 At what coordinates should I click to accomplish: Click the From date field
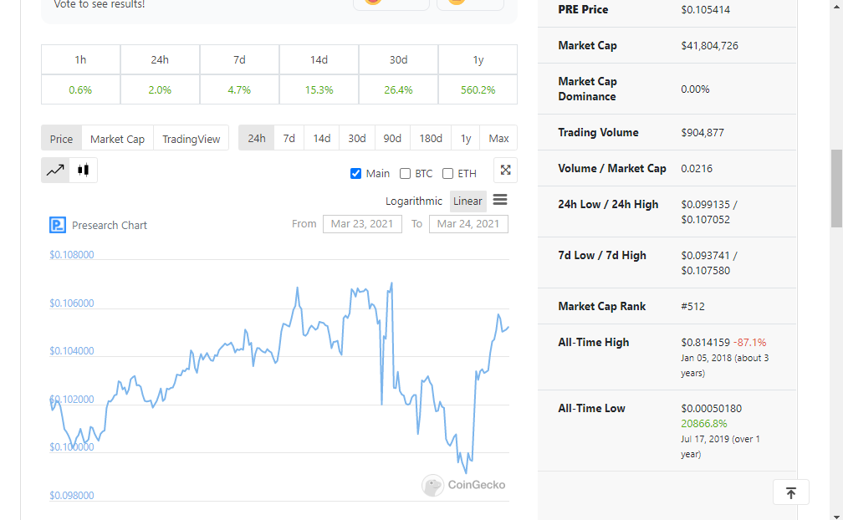click(362, 223)
